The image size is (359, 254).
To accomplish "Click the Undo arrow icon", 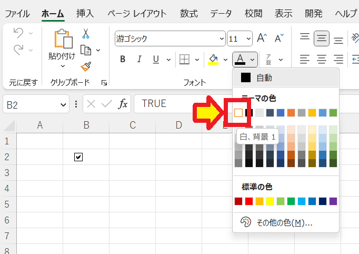I will pos(18,34).
